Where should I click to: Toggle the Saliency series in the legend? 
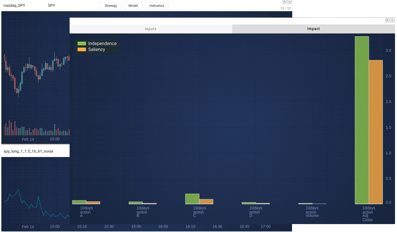click(96, 50)
